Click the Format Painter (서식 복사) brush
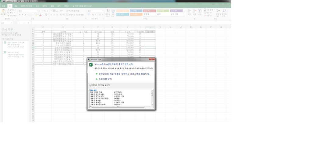 pos(8,15)
